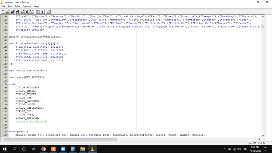Open the File menu

(x=3, y=7)
